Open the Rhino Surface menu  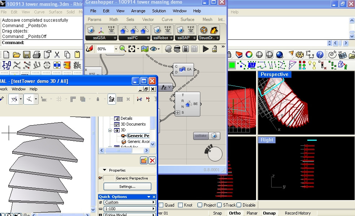pos(56,12)
